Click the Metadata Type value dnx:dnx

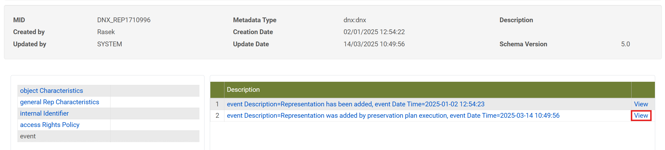click(x=355, y=20)
